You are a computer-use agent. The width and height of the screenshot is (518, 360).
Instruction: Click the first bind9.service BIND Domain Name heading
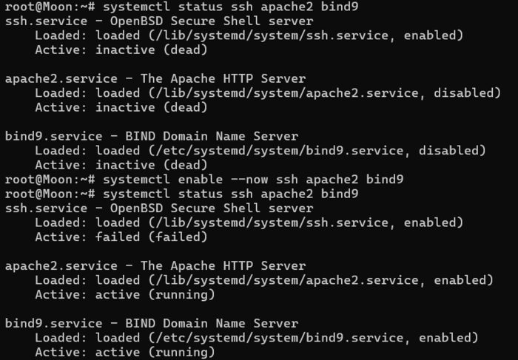pos(151,136)
